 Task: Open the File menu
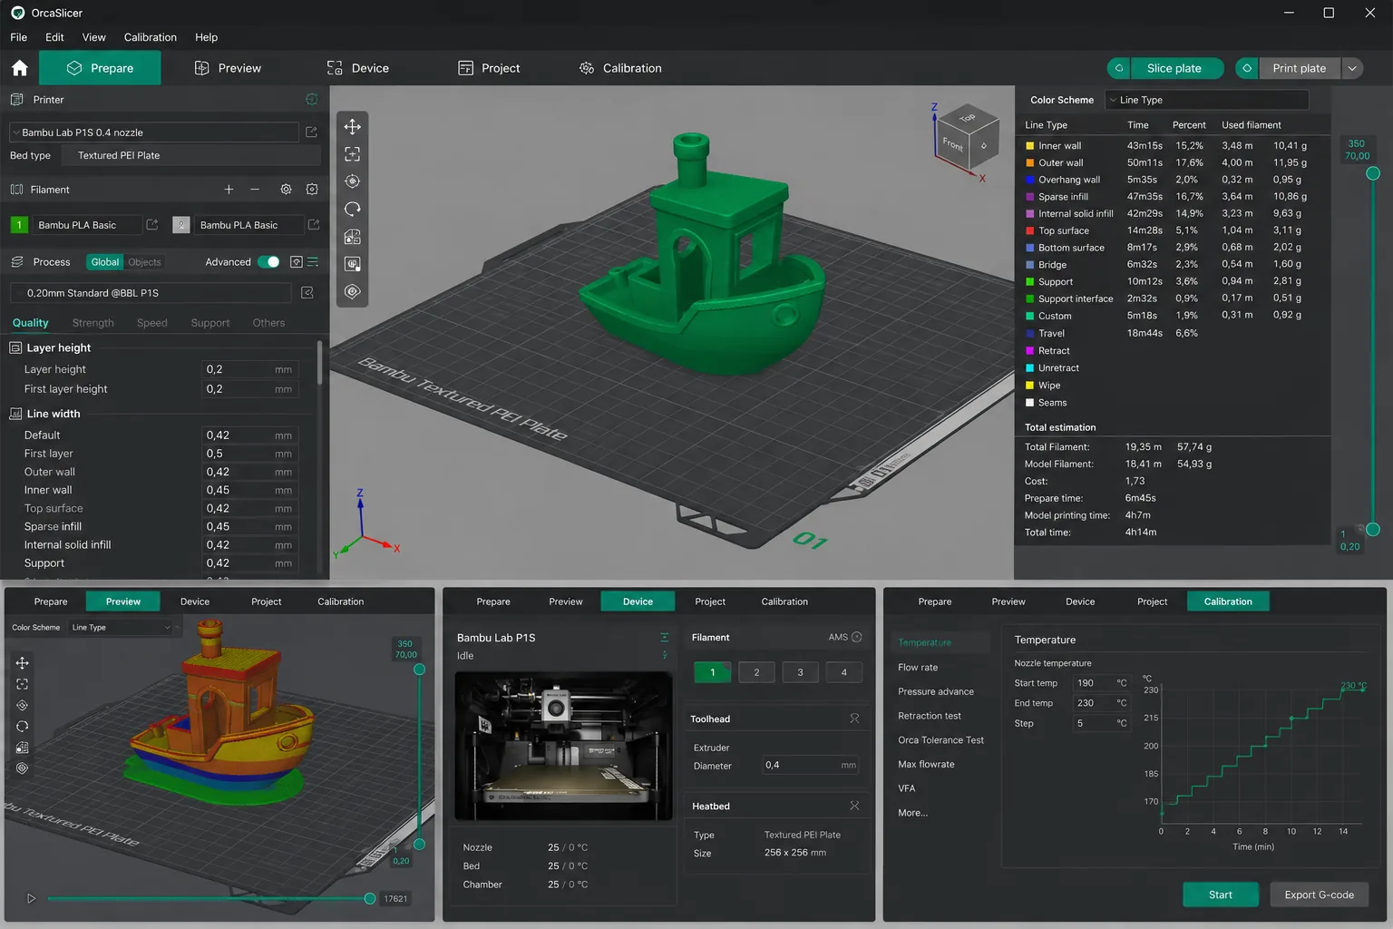(18, 37)
